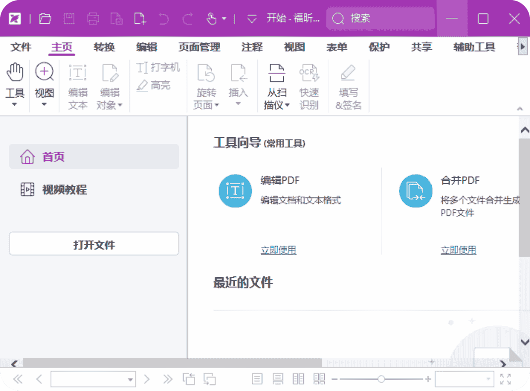Click 立即使用 link under 编辑PDF
Viewport: 530px width, 391px height.
coord(278,250)
